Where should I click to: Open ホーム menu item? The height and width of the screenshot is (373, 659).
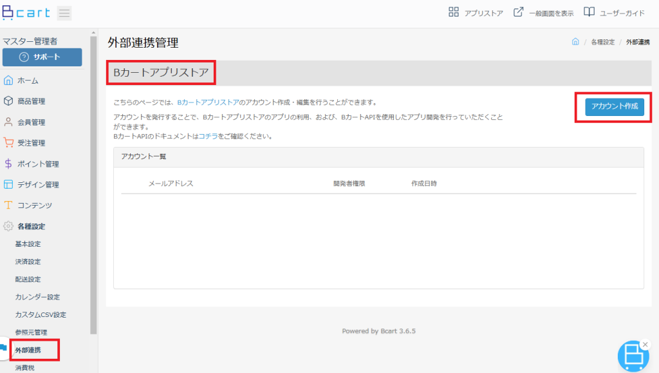(28, 81)
